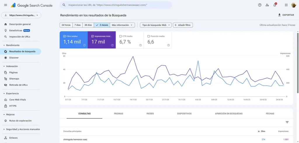Open the Google apps grid

(x=286, y=5)
